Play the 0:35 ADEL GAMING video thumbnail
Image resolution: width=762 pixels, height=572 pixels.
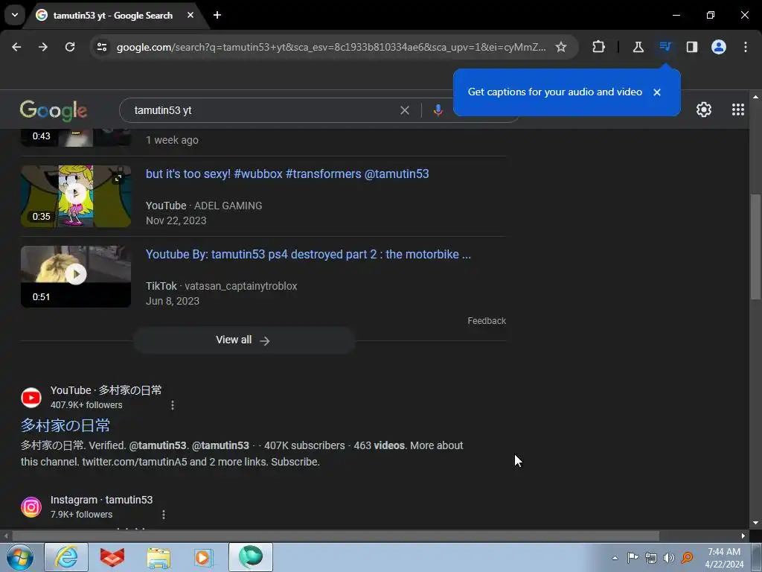point(76,196)
